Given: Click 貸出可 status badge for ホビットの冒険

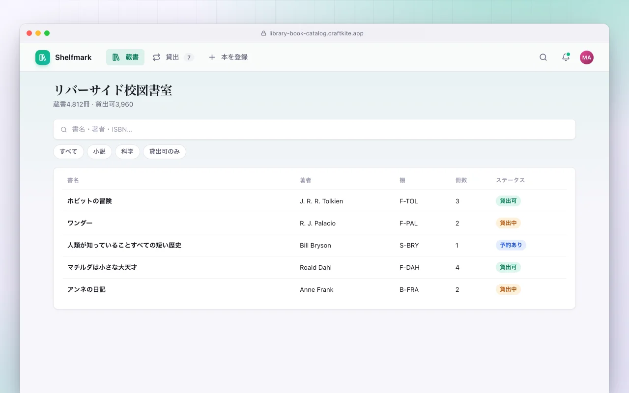Looking at the screenshot, I should (508, 201).
